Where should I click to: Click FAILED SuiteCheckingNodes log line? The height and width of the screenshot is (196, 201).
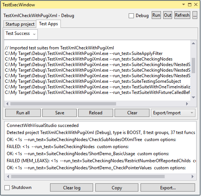[x=67, y=147]
